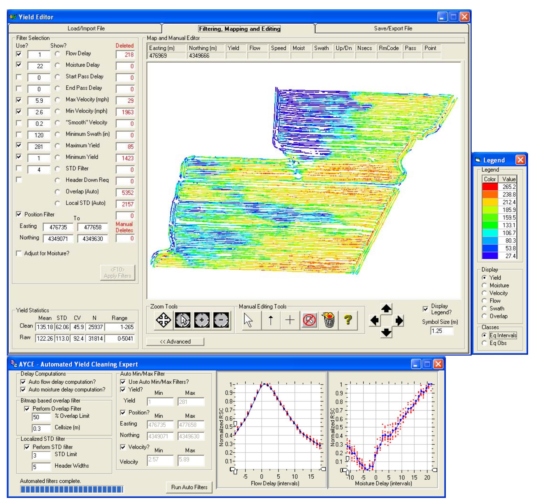Click the zoom full extent four-arrow icon
This screenshot has height=503, width=536.
click(164, 320)
